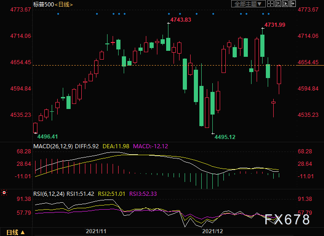Screen dimensions: 324x236
Task: Click the rightmost blue event dot above chart
Action: pos(269,14)
